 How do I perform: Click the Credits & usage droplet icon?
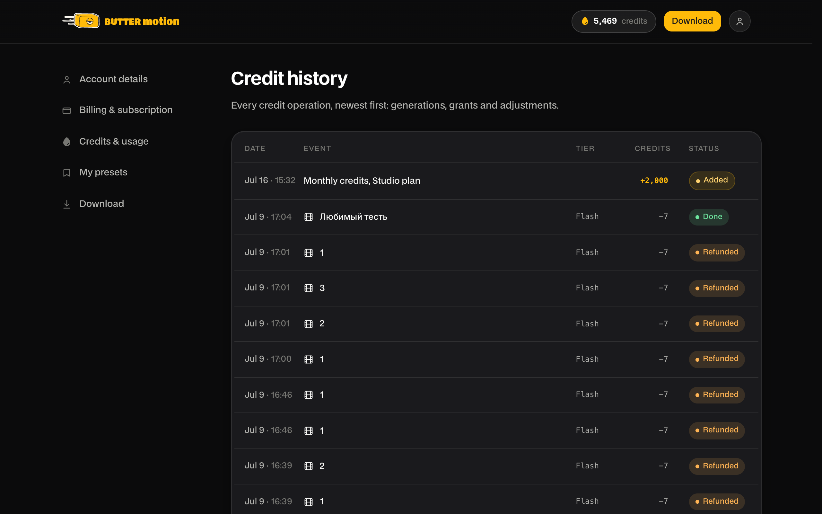[67, 141]
